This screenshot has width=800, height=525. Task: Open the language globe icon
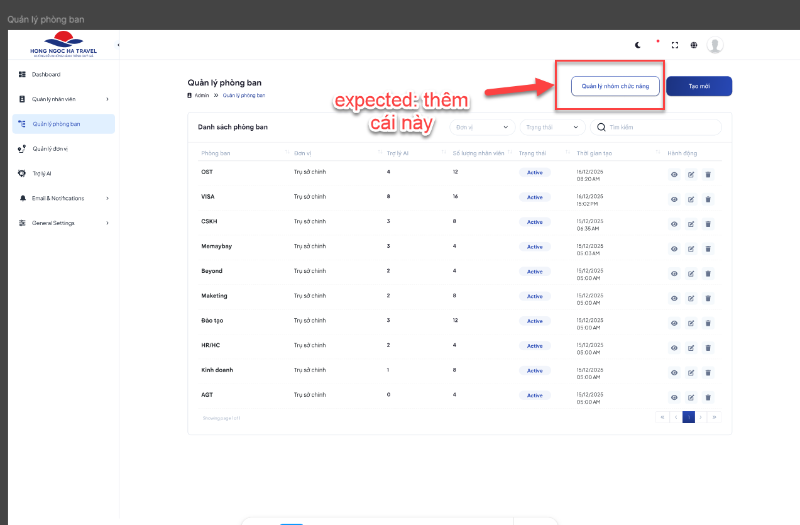[694, 45]
